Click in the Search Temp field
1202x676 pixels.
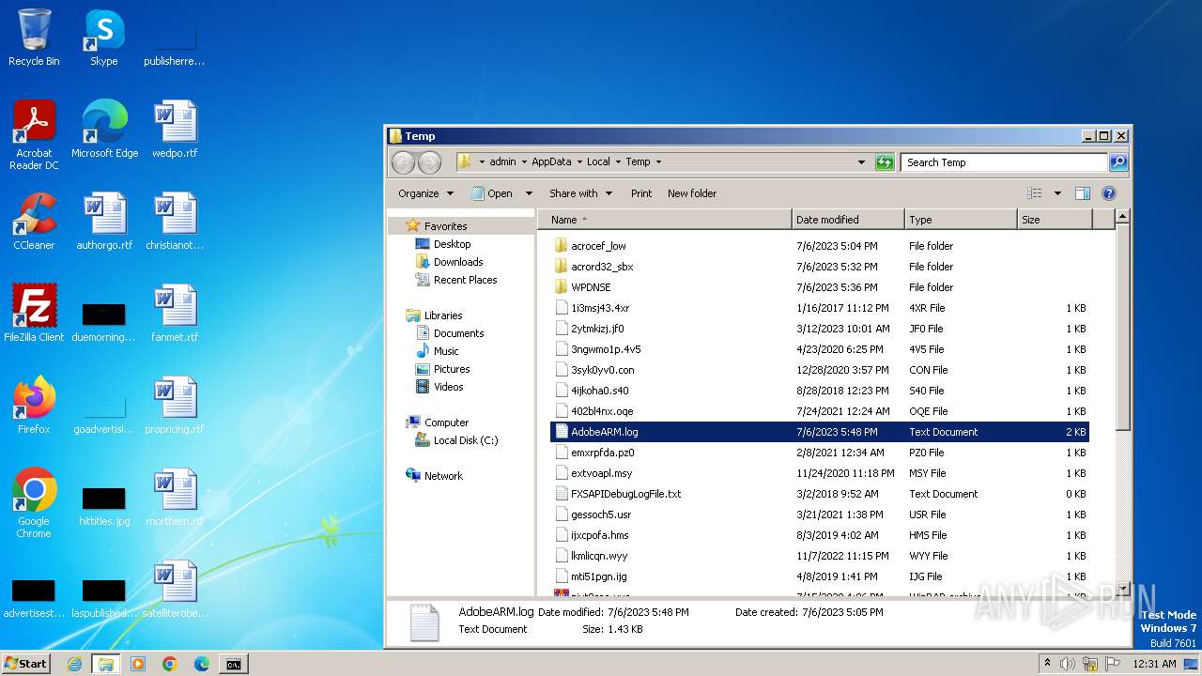click(1003, 162)
